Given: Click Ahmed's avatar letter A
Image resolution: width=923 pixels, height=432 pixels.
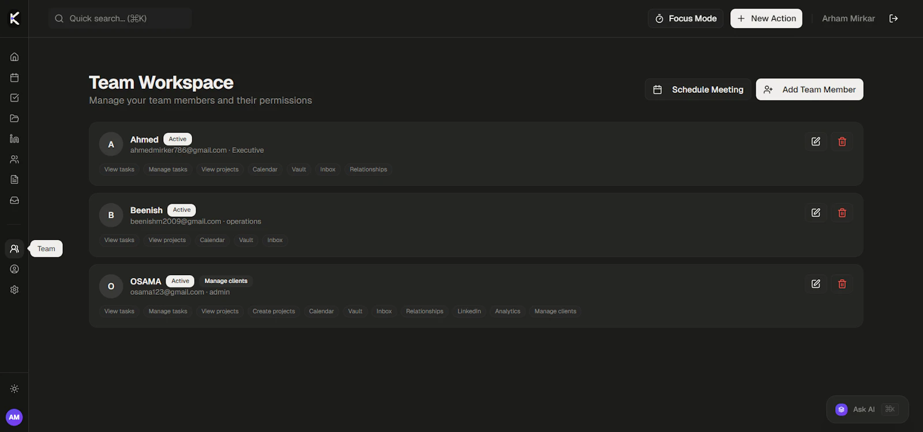Looking at the screenshot, I should pos(111,144).
